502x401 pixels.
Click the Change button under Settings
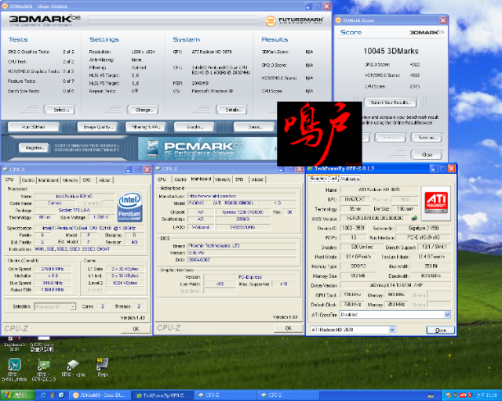[144, 110]
